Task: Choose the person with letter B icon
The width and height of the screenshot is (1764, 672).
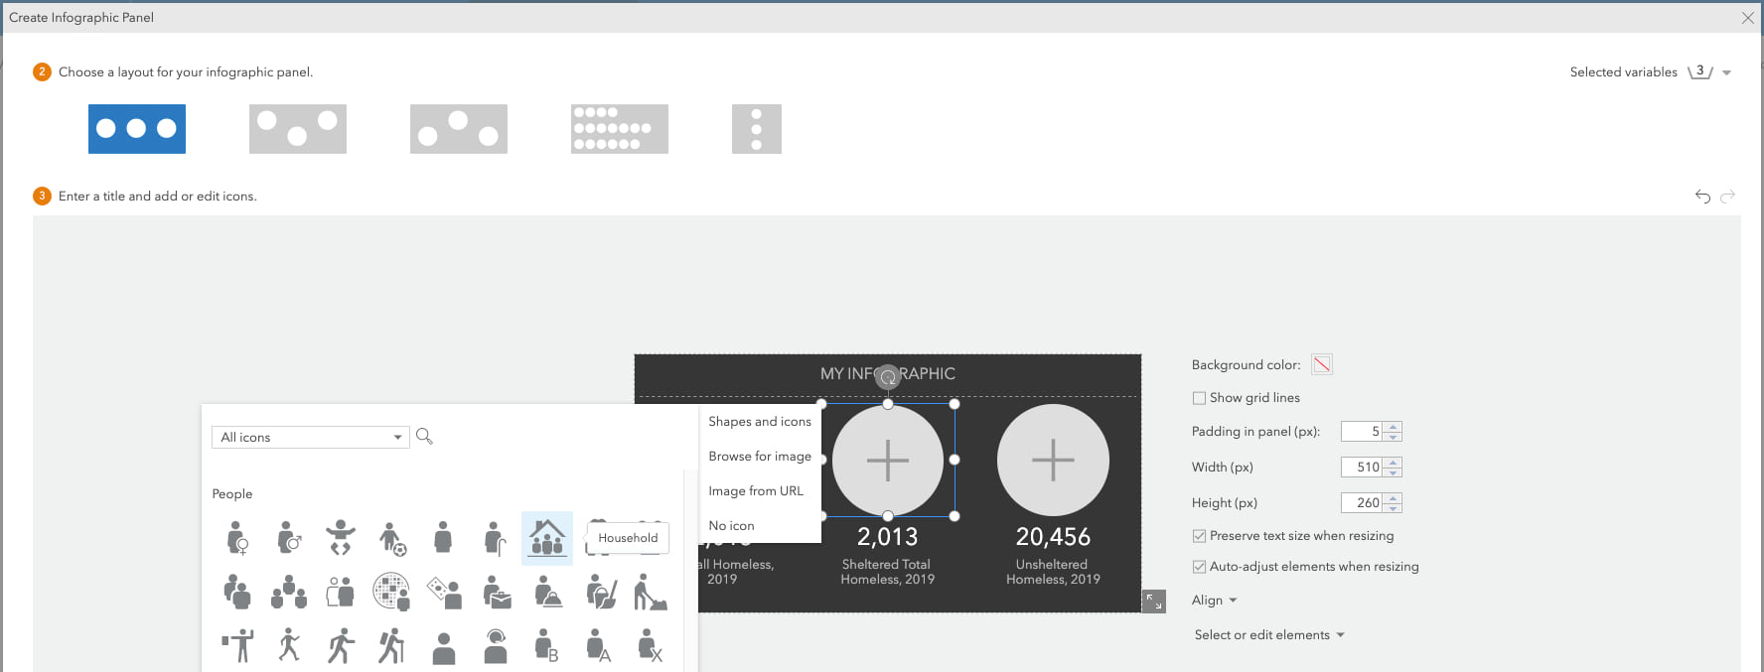Action: (547, 645)
